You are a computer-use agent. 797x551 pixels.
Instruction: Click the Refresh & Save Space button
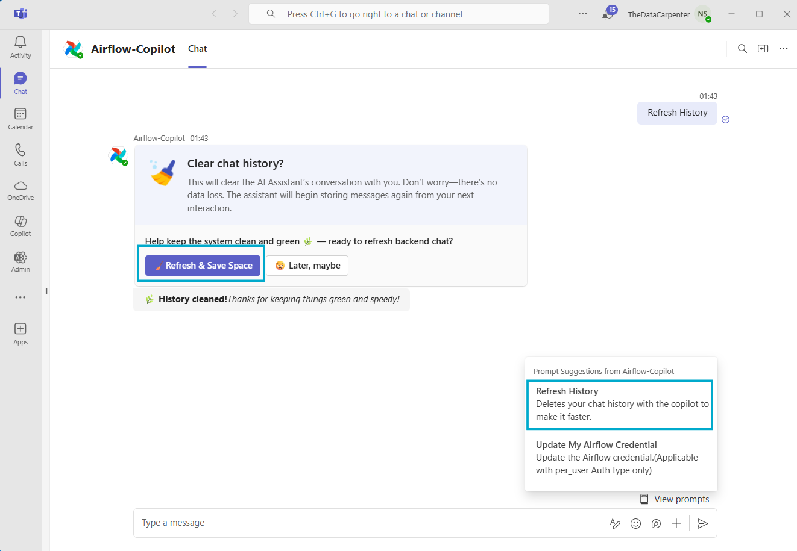pos(203,266)
